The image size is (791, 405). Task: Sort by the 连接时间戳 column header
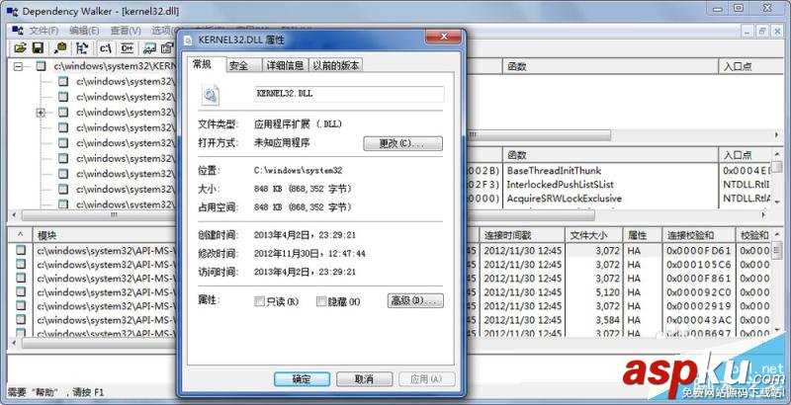pos(522,235)
